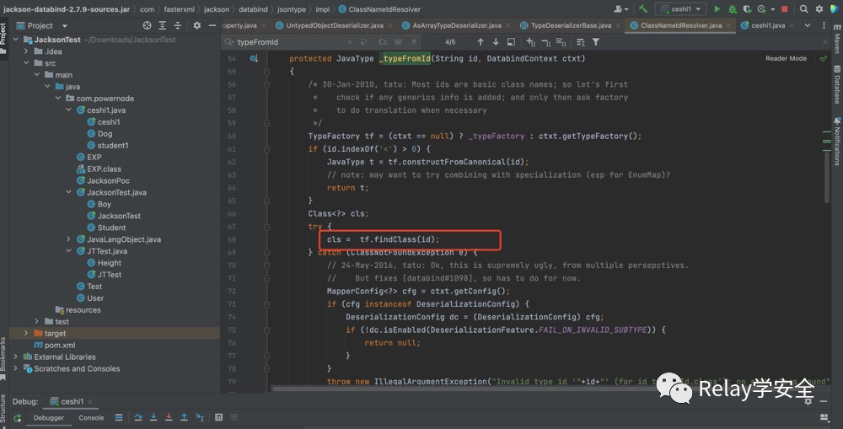Select EXP.class file in tree

coord(104,169)
